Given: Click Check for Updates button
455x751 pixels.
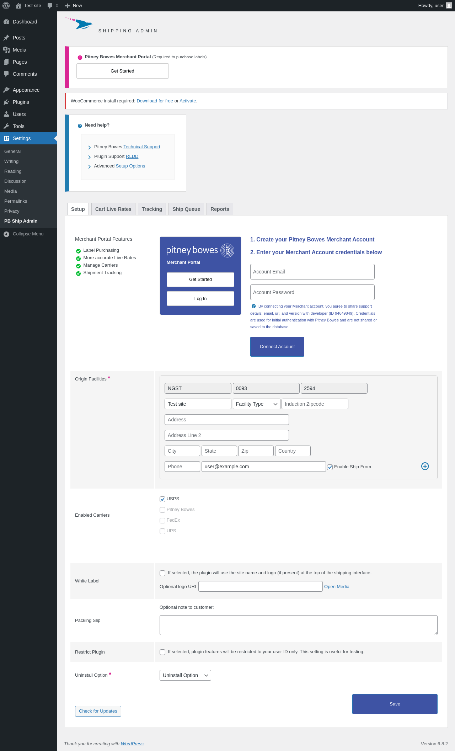Looking at the screenshot, I should click(x=98, y=711).
